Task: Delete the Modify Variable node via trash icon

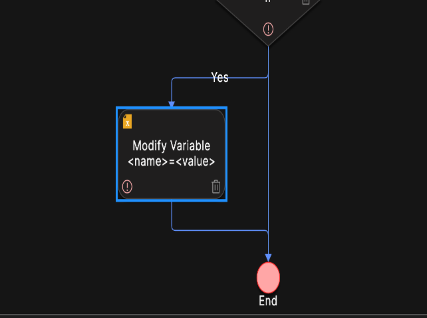Action: click(215, 187)
